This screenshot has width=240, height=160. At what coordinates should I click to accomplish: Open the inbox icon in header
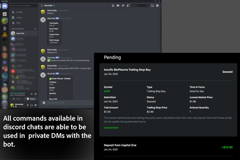click(152, 5)
